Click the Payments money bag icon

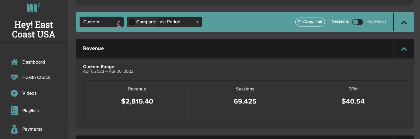click(x=14, y=129)
